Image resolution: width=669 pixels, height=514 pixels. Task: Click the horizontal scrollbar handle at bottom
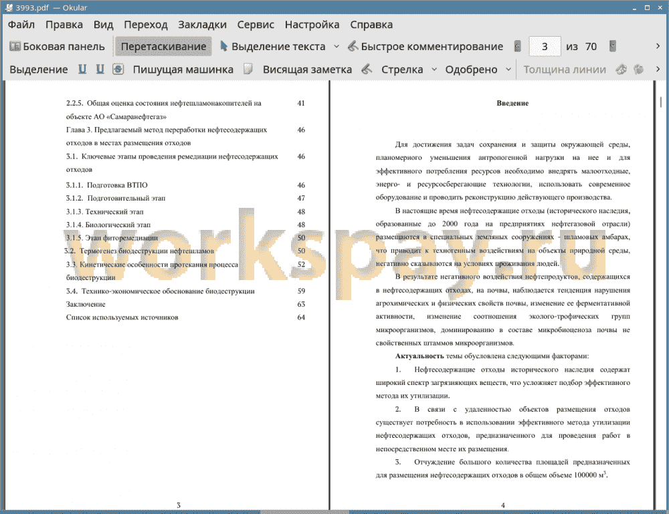pyautogui.click(x=304, y=511)
